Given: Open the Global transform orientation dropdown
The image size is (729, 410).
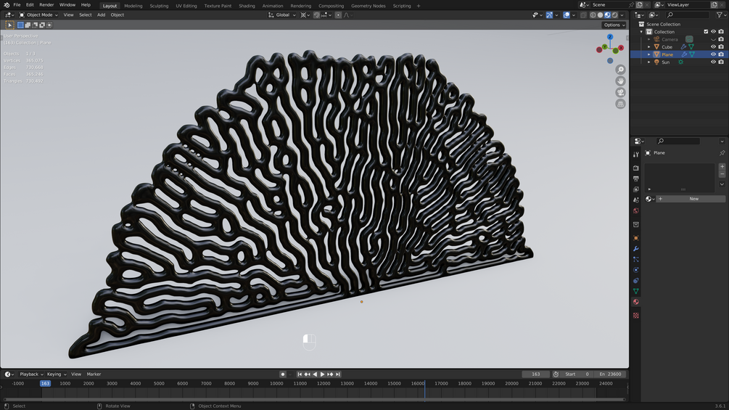Looking at the screenshot, I should pos(282,15).
